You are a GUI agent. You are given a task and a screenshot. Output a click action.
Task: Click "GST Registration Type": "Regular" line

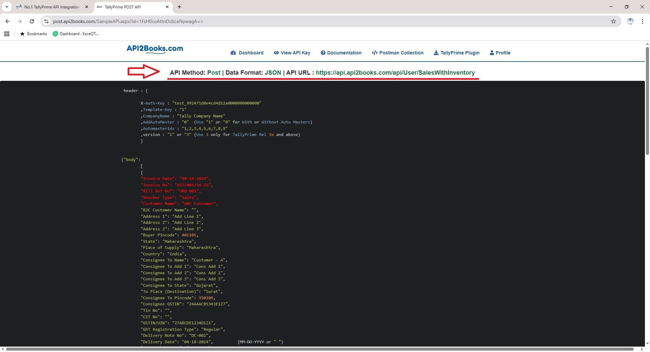[x=183, y=329]
